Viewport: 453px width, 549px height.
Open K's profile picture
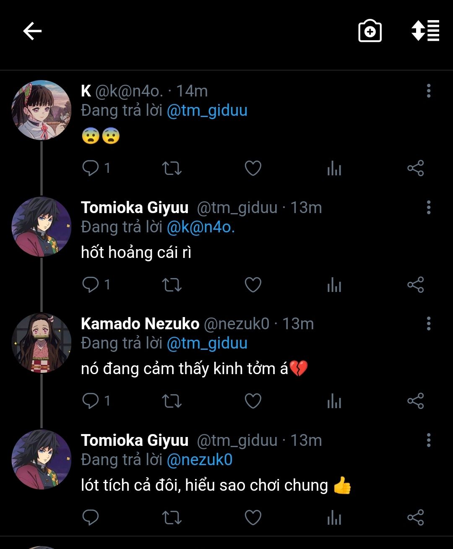pyautogui.click(x=41, y=110)
